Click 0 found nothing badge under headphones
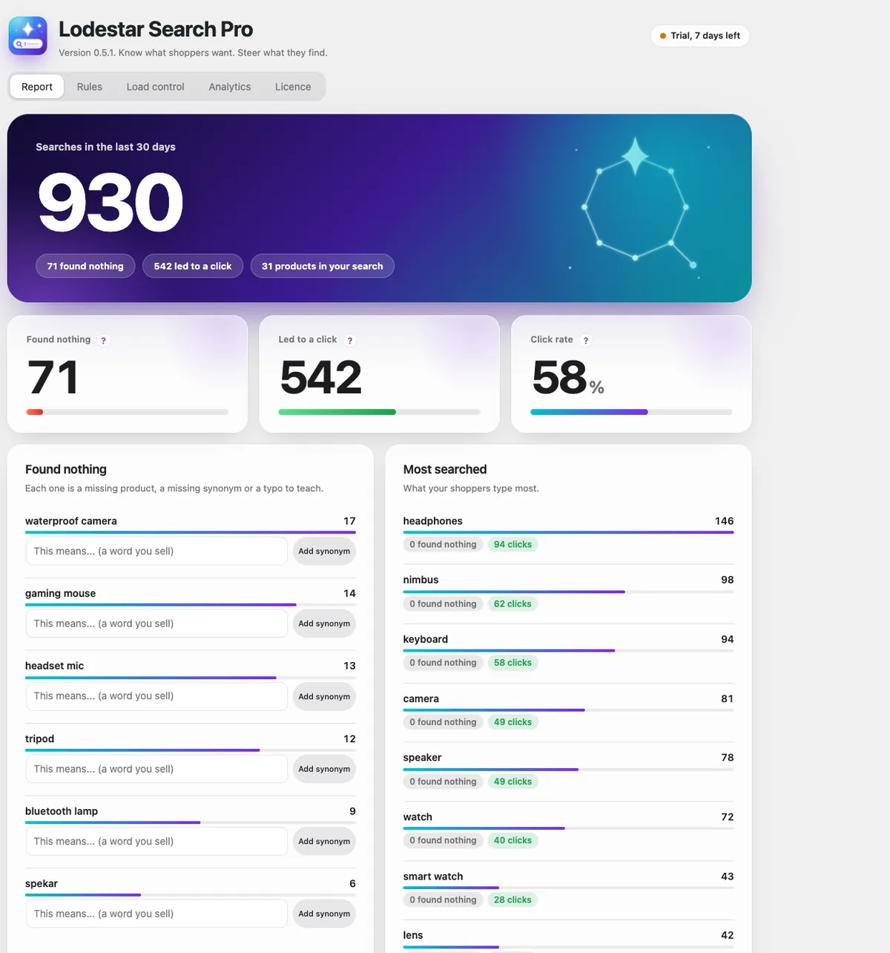Viewport: 890px width, 953px height. click(443, 545)
